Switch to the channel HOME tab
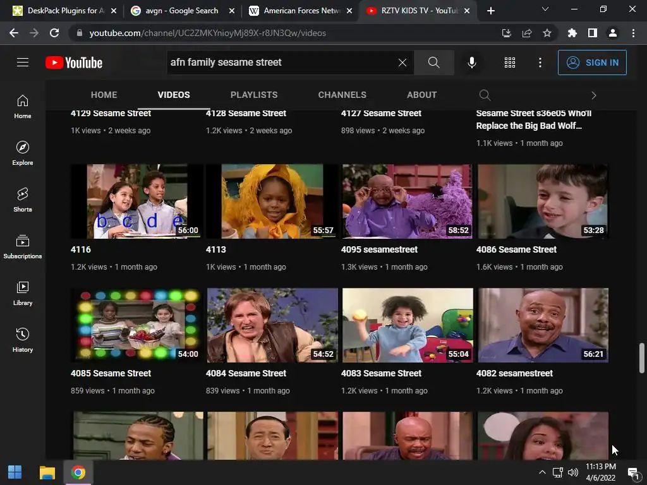Viewport: 647px width, 485px height. [x=104, y=95]
